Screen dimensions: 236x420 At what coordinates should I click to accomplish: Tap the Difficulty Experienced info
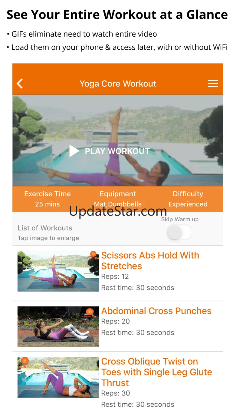(188, 199)
